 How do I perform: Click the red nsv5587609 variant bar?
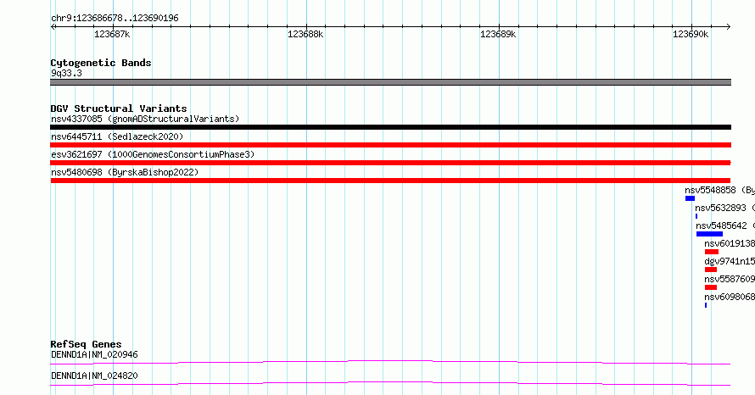pyautogui.click(x=711, y=287)
